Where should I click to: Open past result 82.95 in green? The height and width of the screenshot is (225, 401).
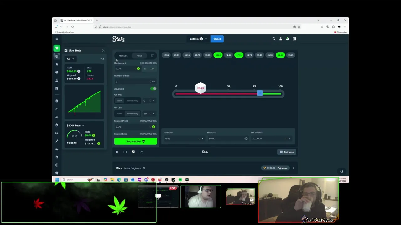pos(280,55)
